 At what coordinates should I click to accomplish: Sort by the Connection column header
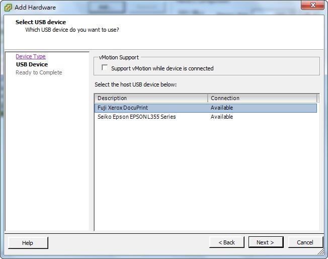click(x=262, y=98)
